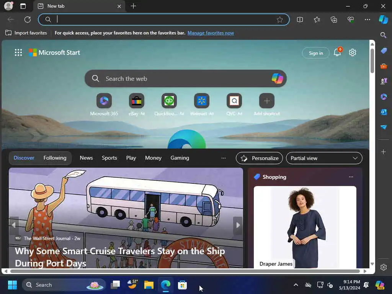Open the Favorites list icon
The image size is (392, 294).
click(x=317, y=20)
